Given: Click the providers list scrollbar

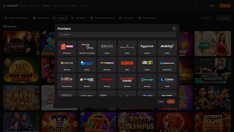Looking at the screenshot, I should tap(176, 45).
